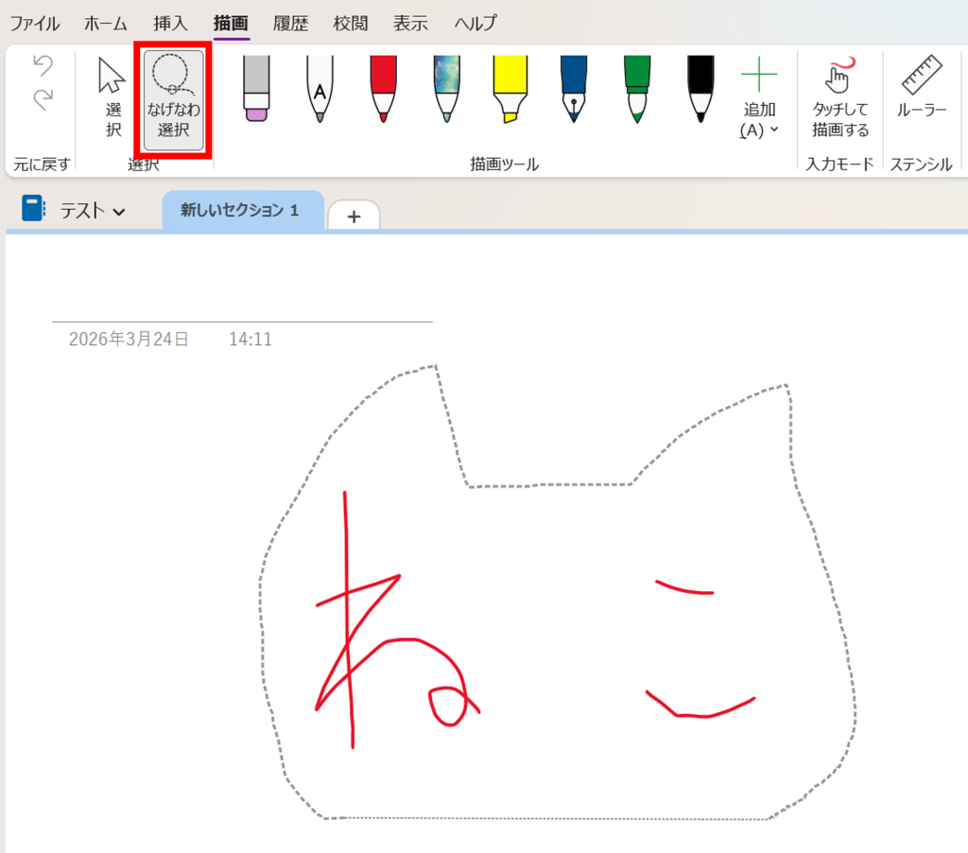The height and width of the screenshot is (853, 968).
Task: Choose the text pen marked with A
Action: tap(320, 90)
